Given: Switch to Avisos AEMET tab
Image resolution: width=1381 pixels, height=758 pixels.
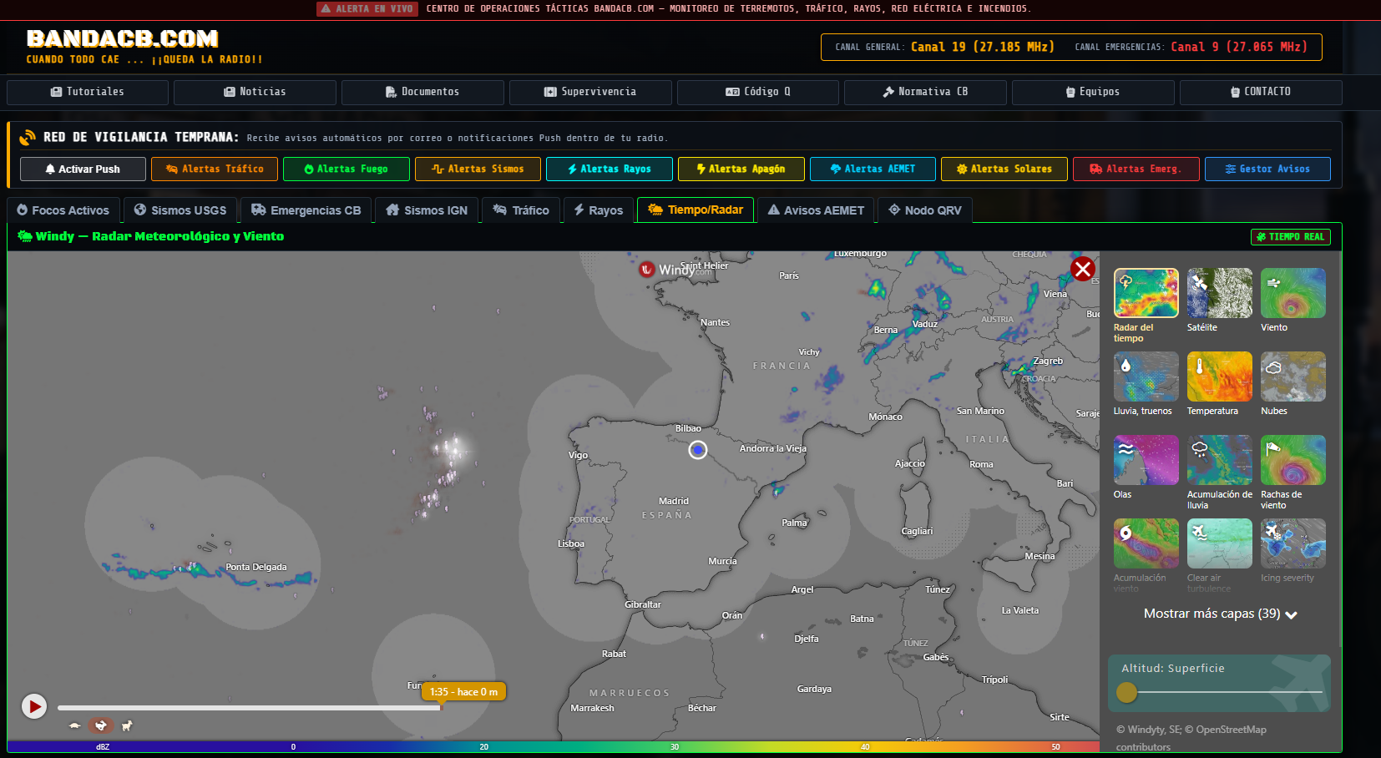Looking at the screenshot, I should coord(816,210).
